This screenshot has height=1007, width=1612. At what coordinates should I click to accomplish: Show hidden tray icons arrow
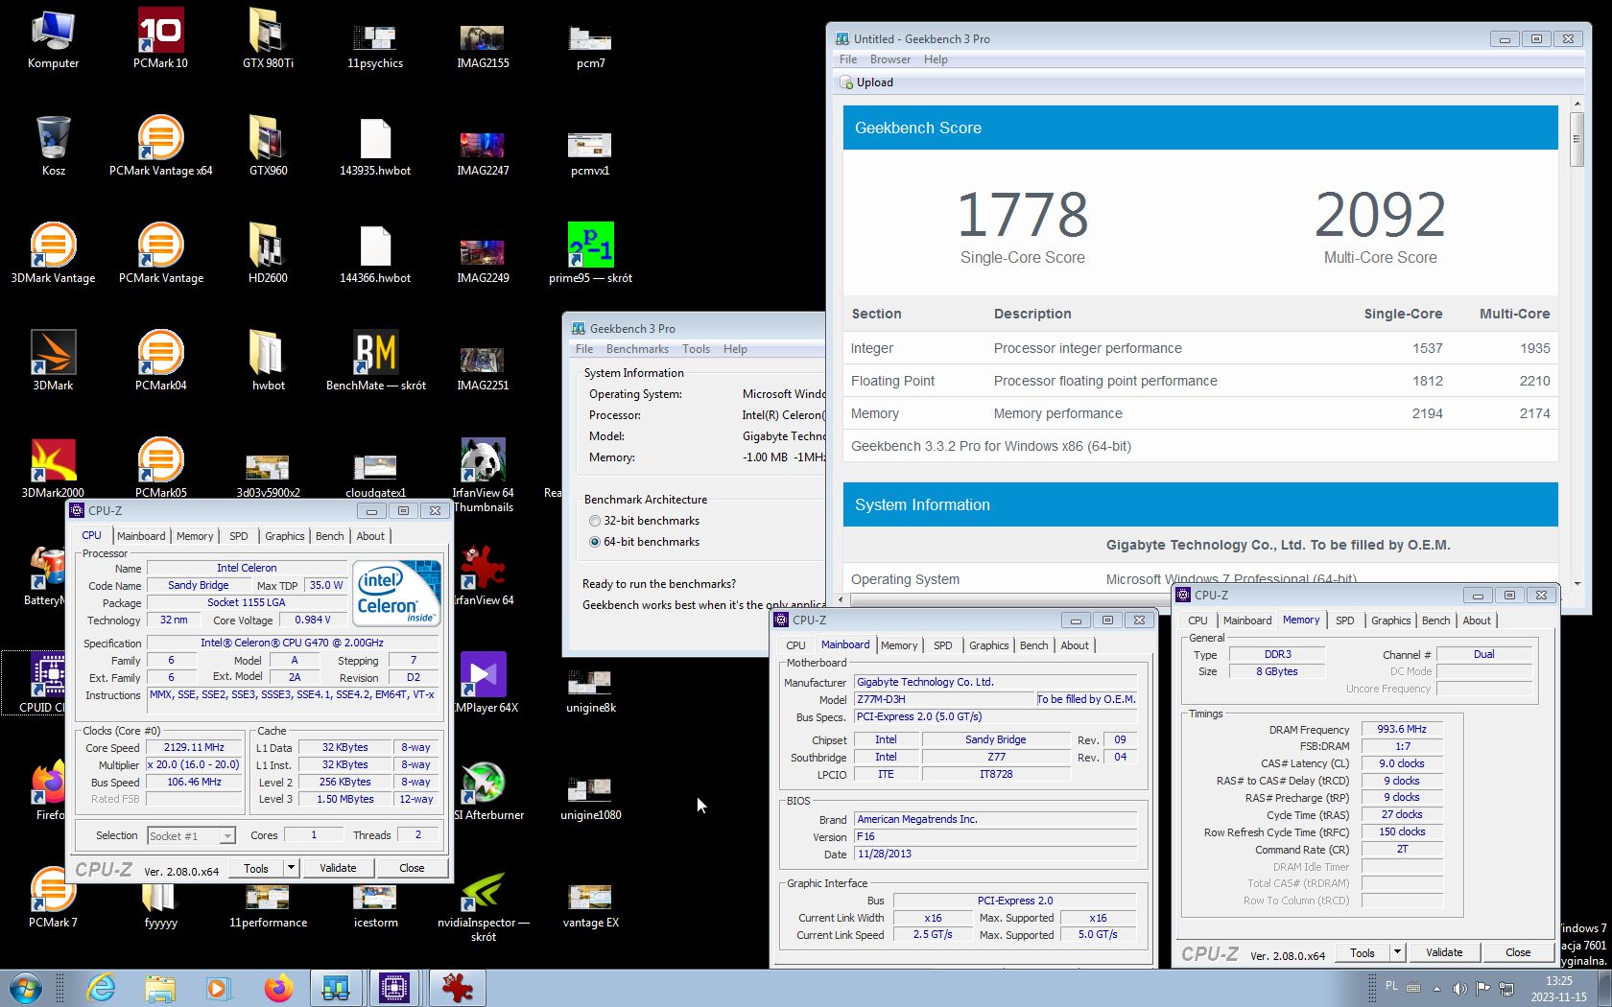tap(1436, 988)
